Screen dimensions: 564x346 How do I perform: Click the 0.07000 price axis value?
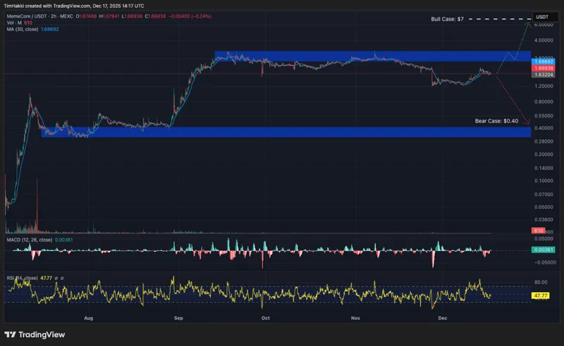pyautogui.click(x=544, y=194)
